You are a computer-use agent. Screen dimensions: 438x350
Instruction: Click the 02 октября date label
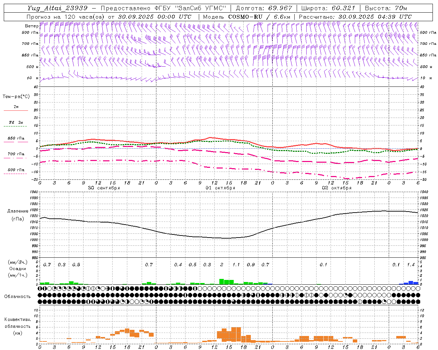pos(337,188)
